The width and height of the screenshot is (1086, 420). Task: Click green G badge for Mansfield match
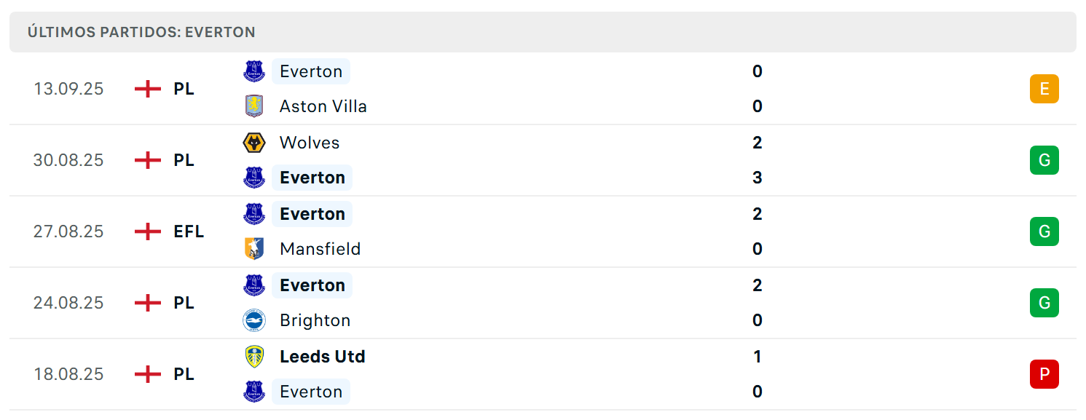tap(1044, 231)
